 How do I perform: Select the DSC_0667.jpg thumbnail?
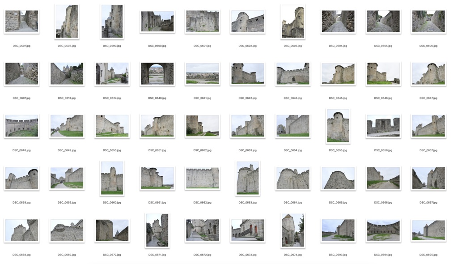(x=428, y=178)
